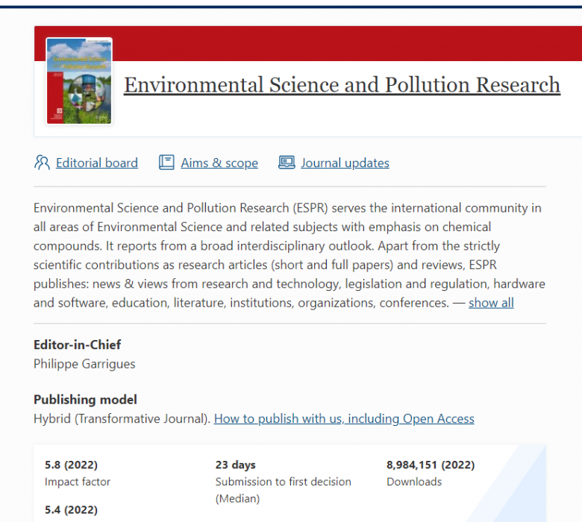Select the Impact factor label
Screen dimensions: 582x522
coord(78,482)
